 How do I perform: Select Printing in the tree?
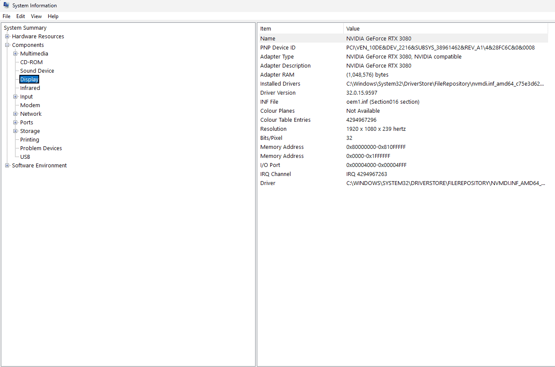(30, 140)
